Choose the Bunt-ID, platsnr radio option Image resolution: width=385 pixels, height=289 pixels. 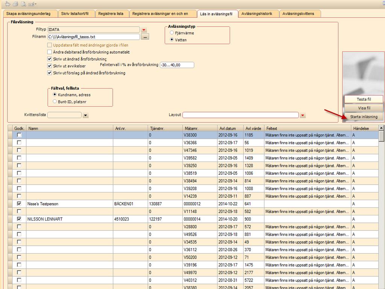pyautogui.click(x=55, y=101)
